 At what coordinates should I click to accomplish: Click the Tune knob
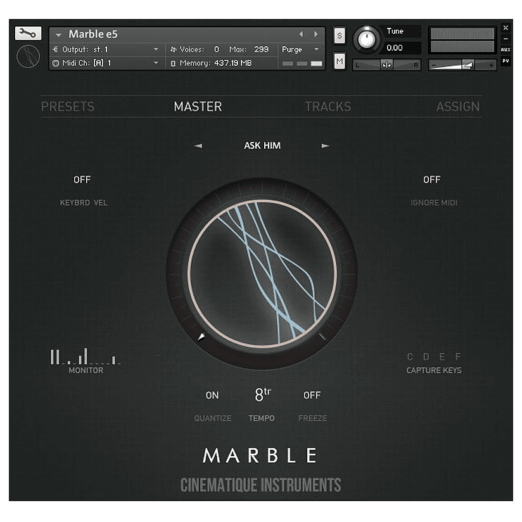coord(367,40)
